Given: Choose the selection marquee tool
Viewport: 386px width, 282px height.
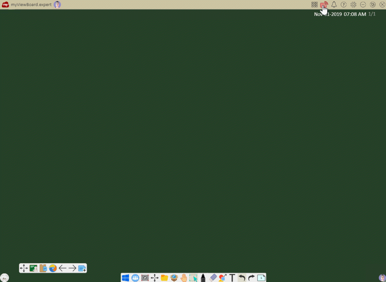Looking at the screenshot, I should [193, 278].
